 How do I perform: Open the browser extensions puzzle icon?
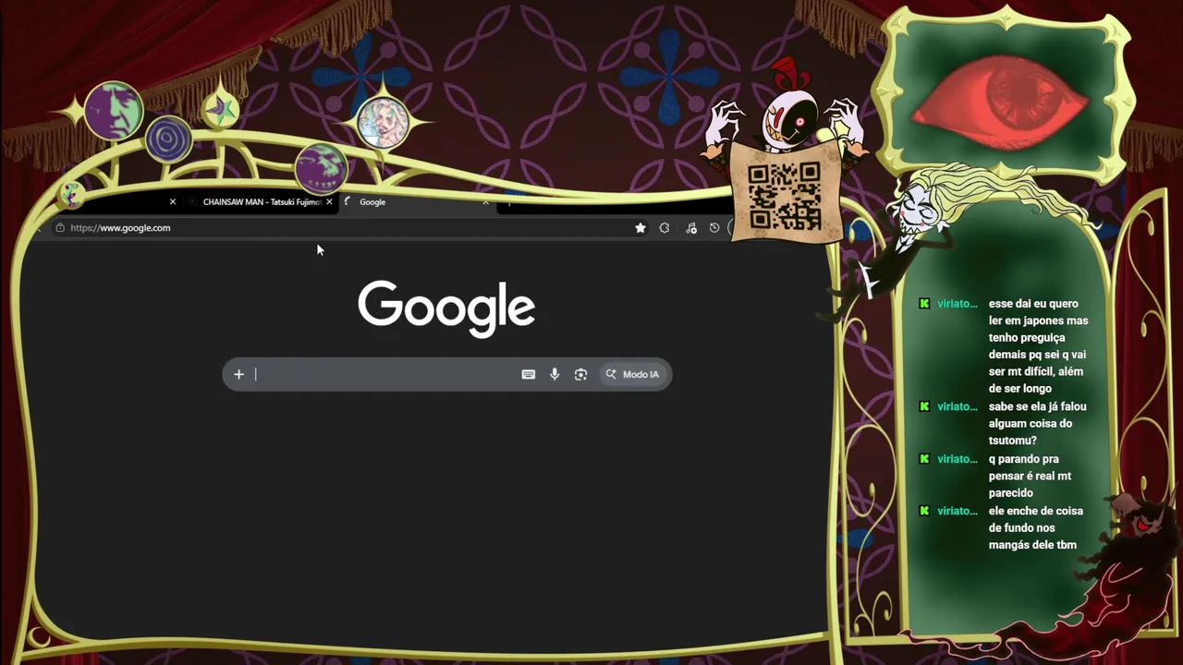(665, 228)
